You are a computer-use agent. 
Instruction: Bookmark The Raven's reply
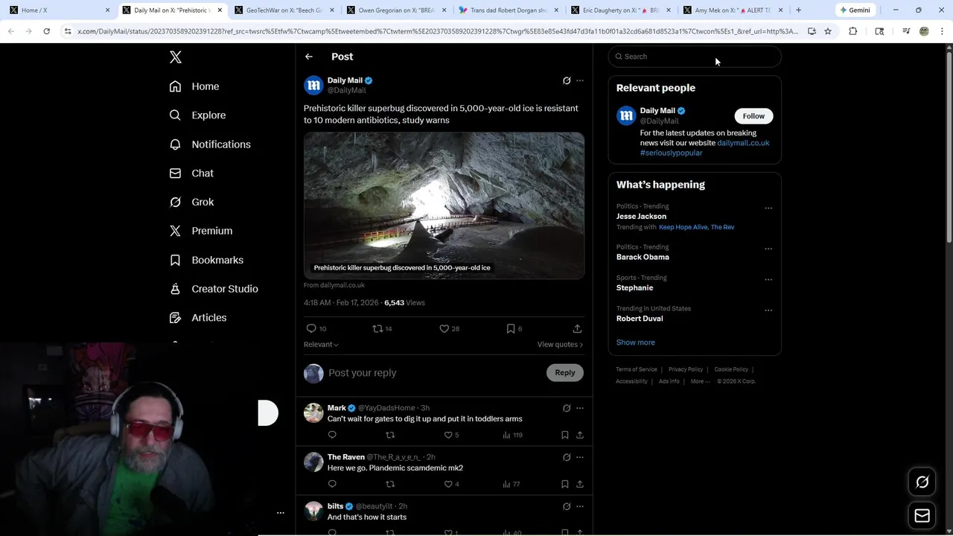[x=565, y=484]
